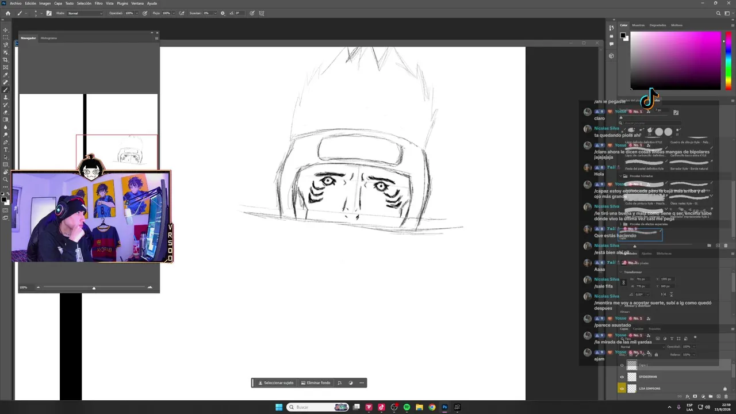Click the search magnifier icon
The width and height of the screenshot is (736, 414).
pyautogui.click(x=718, y=13)
